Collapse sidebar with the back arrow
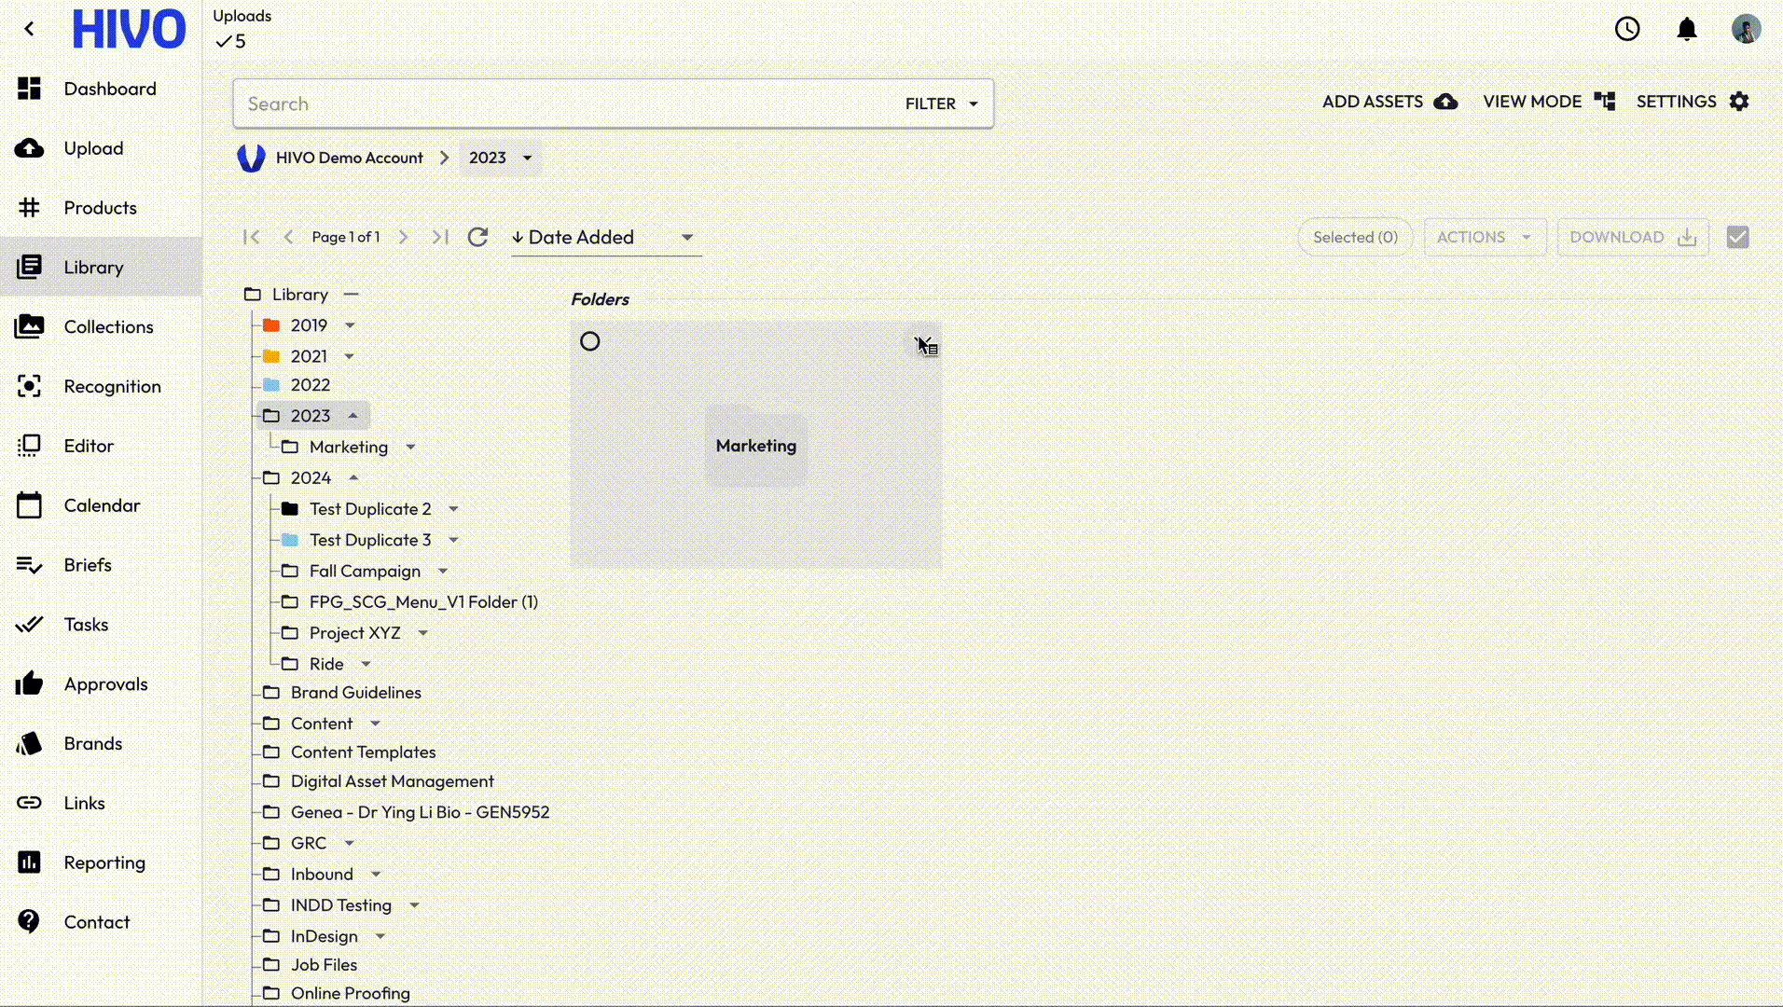The image size is (1783, 1007). [x=30, y=29]
